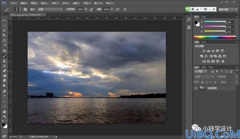This screenshot has width=240, height=139.
Task: Open the 基本功能 workspace switcher
Action: (228, 9)
